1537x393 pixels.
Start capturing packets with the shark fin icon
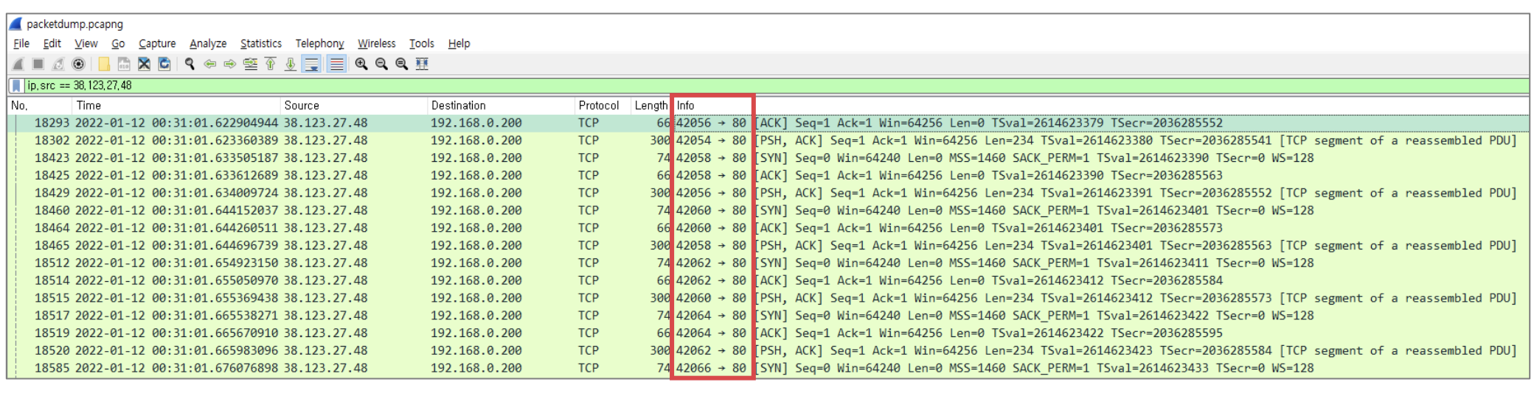[x=18, y=64]
